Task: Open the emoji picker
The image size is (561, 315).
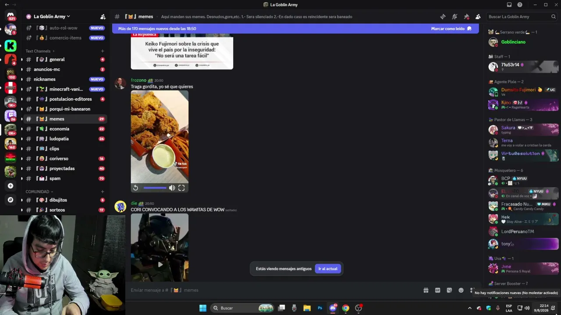Action: tap(461, 290)
